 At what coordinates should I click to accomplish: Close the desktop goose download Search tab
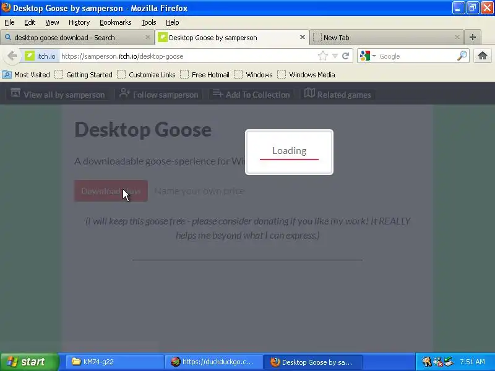click(147, 37)
